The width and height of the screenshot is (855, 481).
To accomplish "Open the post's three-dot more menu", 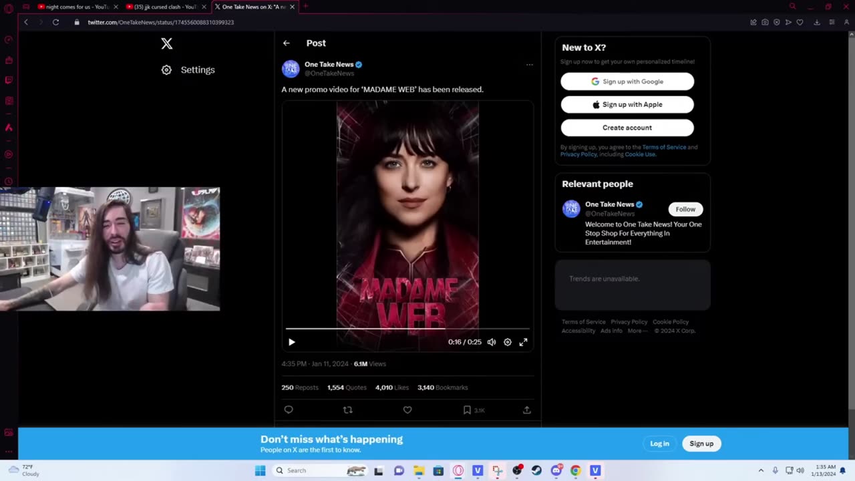I will [x=530, y=65].
